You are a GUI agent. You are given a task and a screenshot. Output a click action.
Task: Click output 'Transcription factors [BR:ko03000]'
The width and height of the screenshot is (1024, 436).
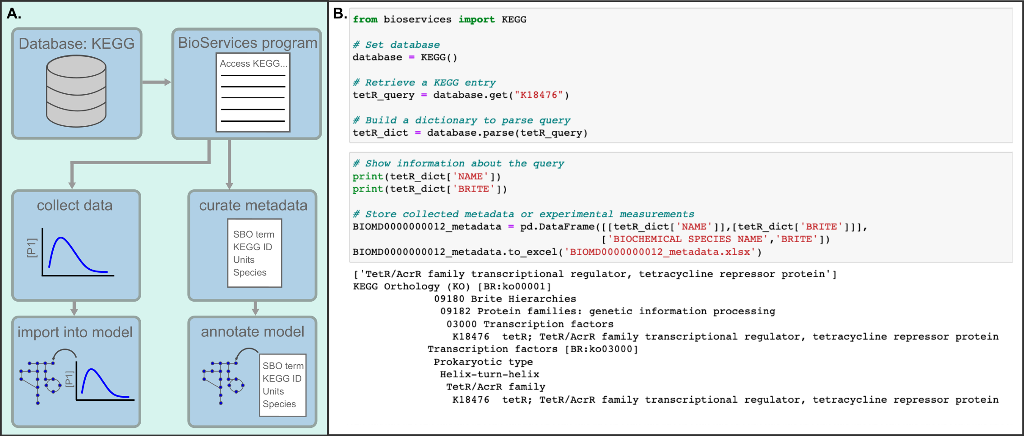click(533, 349)
